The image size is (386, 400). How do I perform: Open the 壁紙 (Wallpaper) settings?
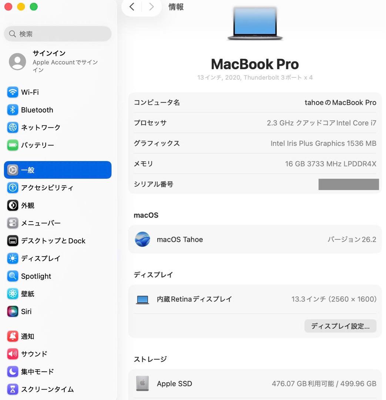[13, 294]
